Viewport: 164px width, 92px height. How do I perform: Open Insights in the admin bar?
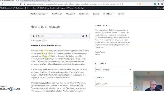click(x=61, y=8)
